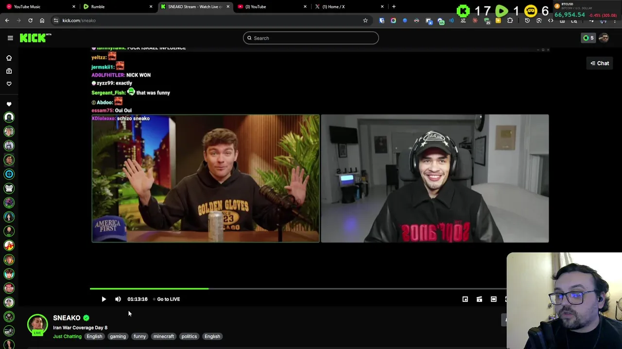Open the browser extensions puzzle icon
This screenshot has height=349, width=622.
coord(510,20)
